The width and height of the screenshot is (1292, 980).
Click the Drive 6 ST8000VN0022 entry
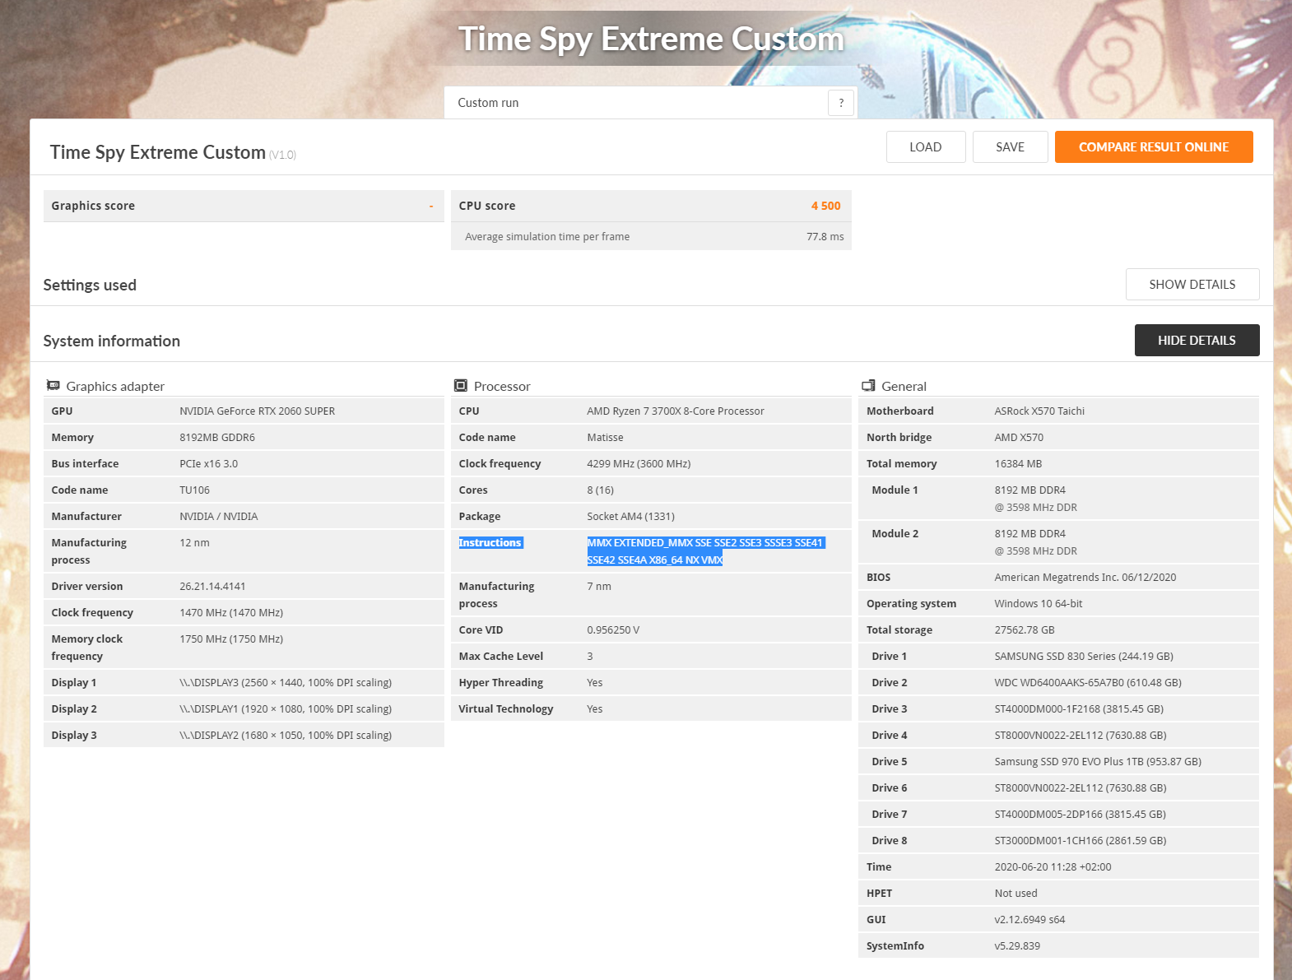click(1081, 787)
